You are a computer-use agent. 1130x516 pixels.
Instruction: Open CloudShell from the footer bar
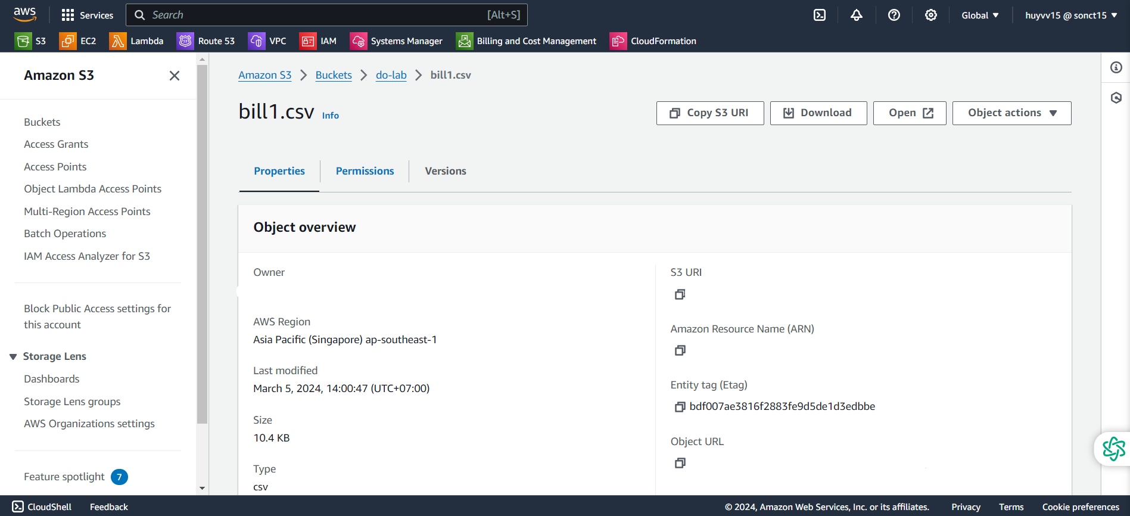(x=42, y=507)
